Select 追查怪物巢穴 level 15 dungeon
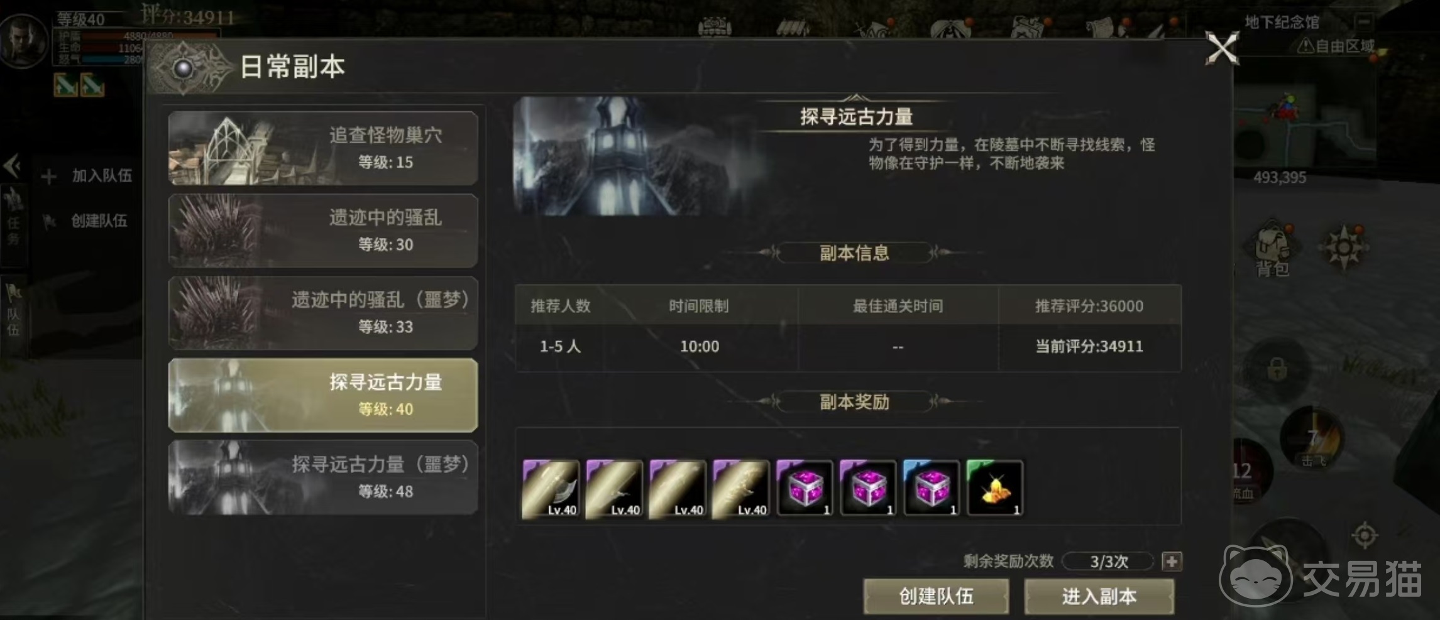The image size is (1440, 620). click(x=323, y=148)
